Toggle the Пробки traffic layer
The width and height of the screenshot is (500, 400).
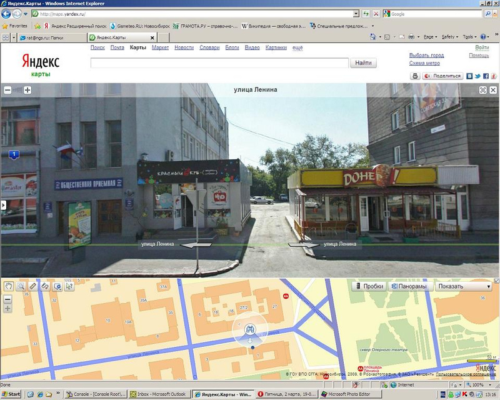tap(369, 286)
